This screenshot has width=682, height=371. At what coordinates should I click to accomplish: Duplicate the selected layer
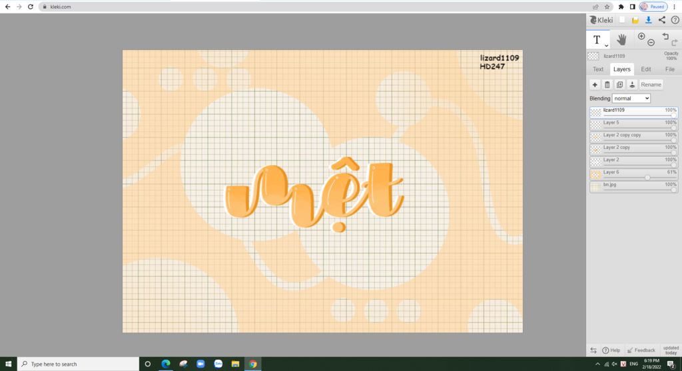[x=620, y=84]
